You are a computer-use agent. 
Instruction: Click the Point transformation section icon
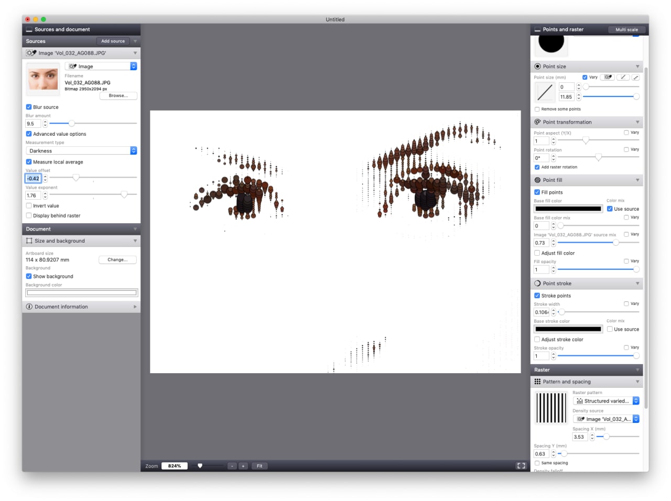537,122
